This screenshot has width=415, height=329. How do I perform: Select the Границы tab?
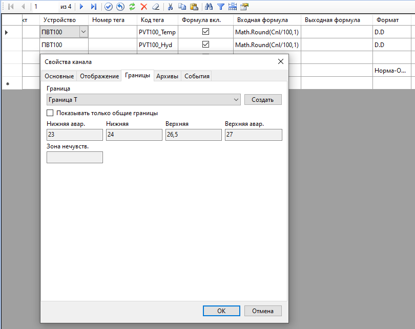[x=137, y=76]
